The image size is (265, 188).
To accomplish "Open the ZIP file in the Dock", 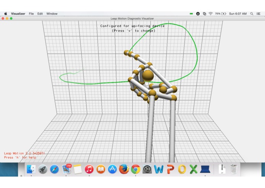I will click(x=222, y=169).
